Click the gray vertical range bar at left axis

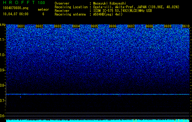tap(6, 94)
